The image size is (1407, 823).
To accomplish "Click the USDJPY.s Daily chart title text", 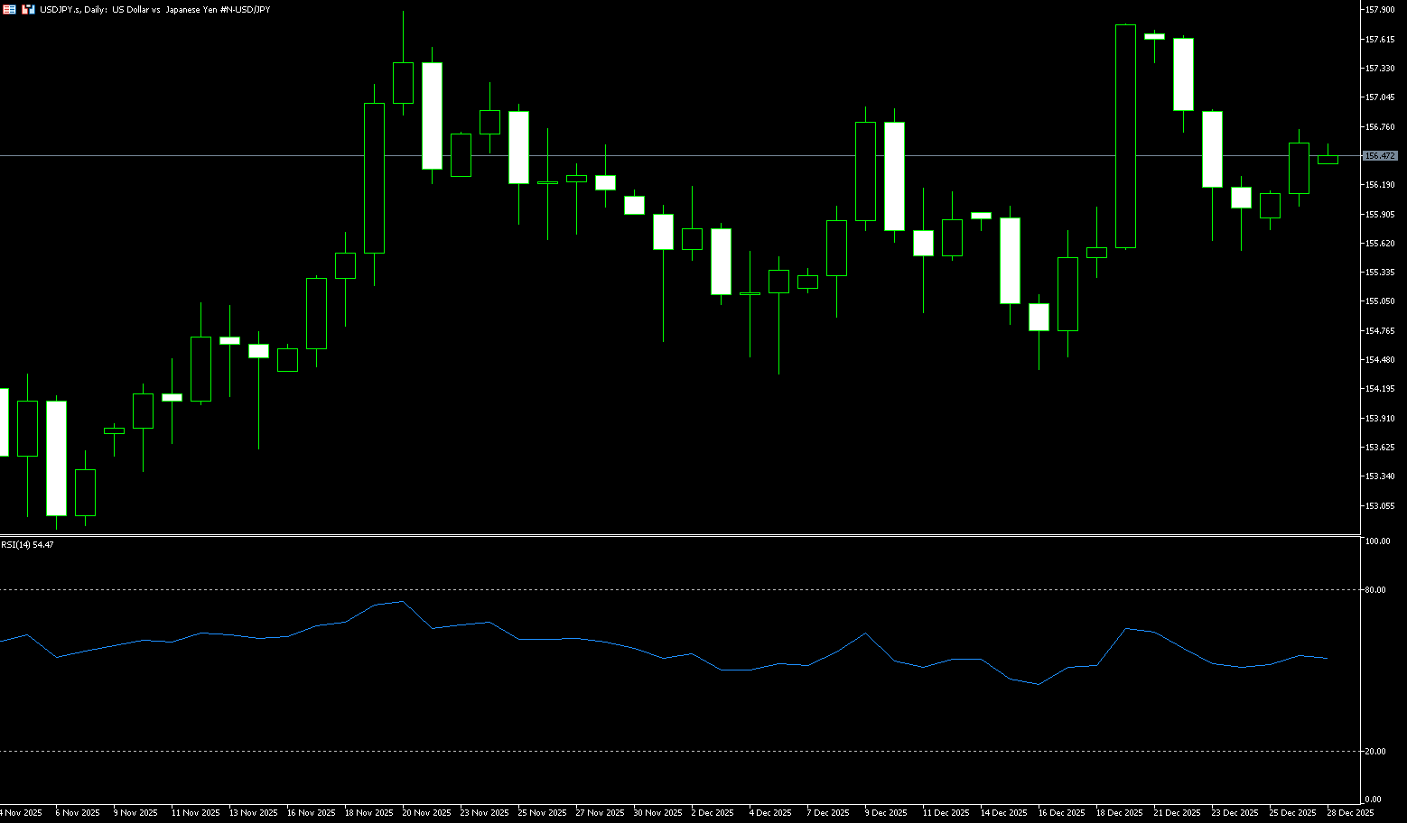I will pos(154,9).
